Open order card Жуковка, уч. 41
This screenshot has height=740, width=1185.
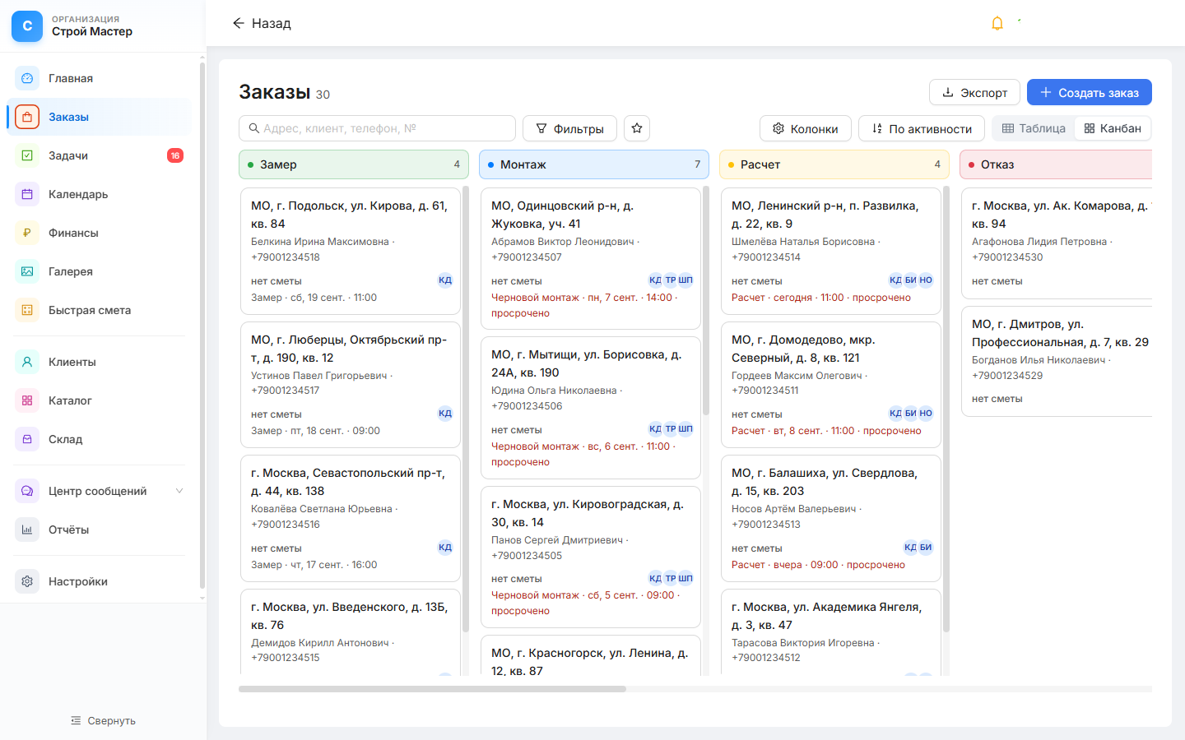591,258
